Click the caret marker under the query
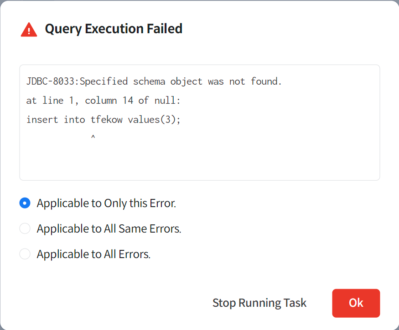 (x=93, y=136)
